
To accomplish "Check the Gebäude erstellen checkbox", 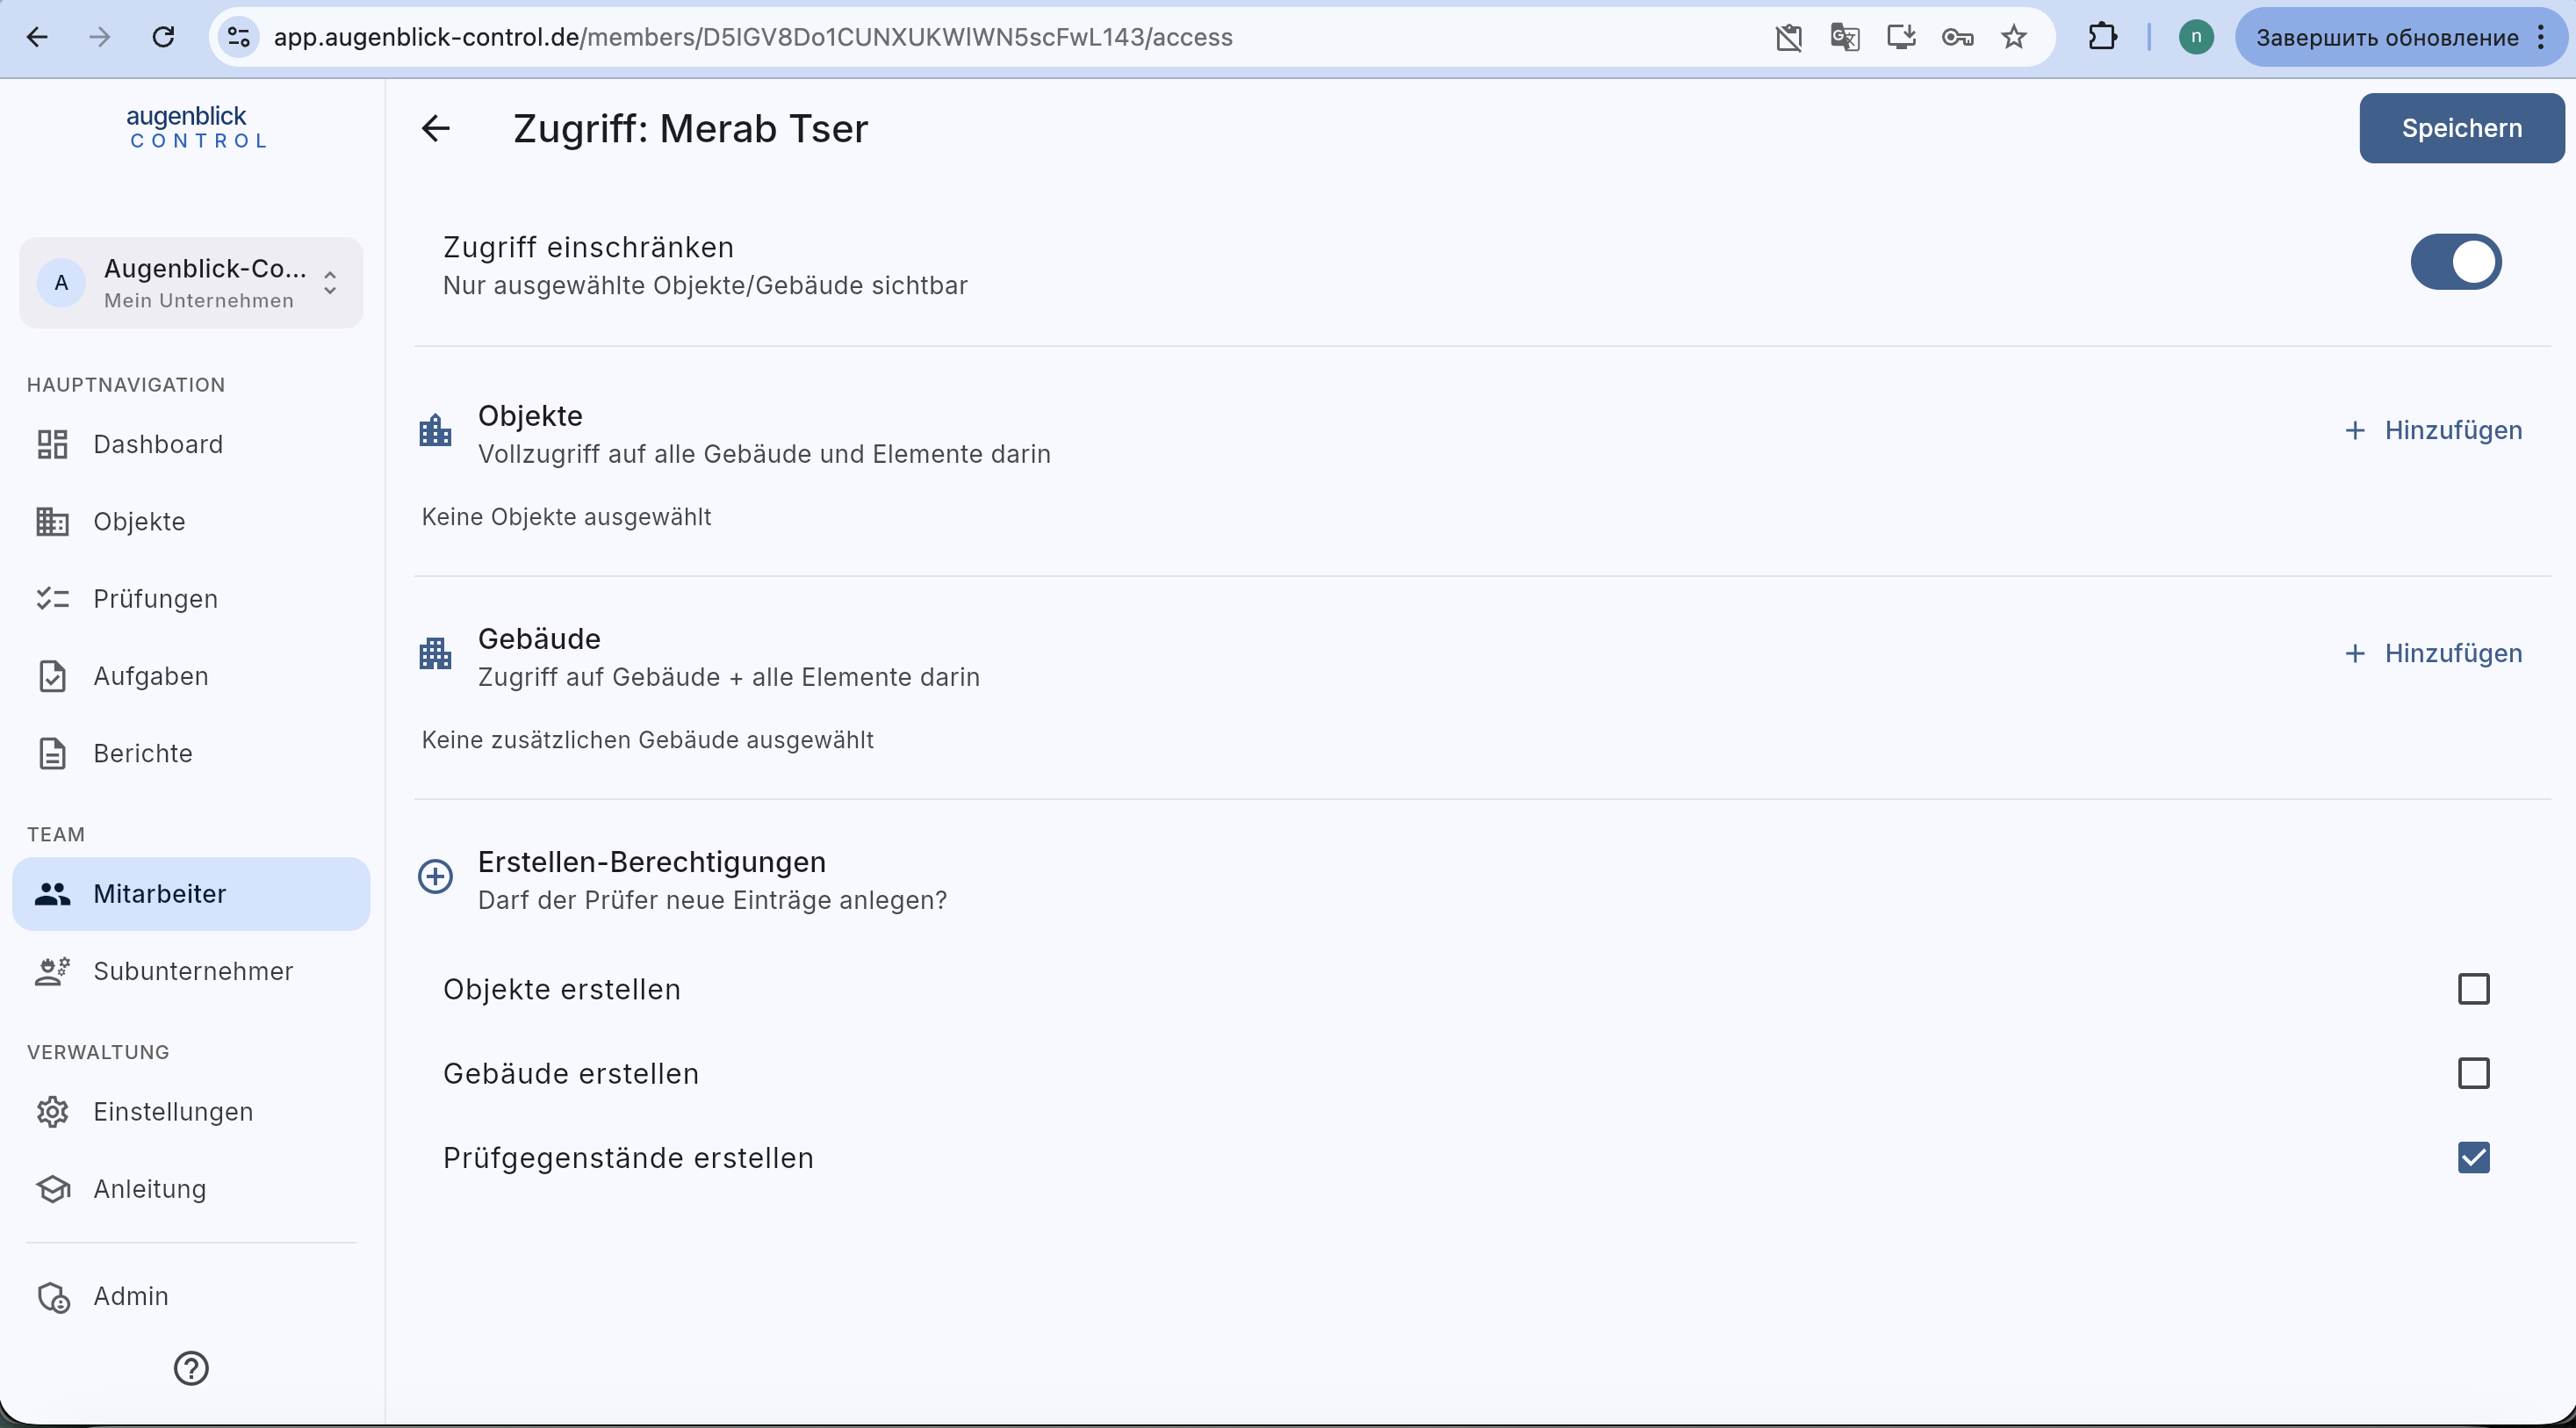I will [x=2473, y=1073].
